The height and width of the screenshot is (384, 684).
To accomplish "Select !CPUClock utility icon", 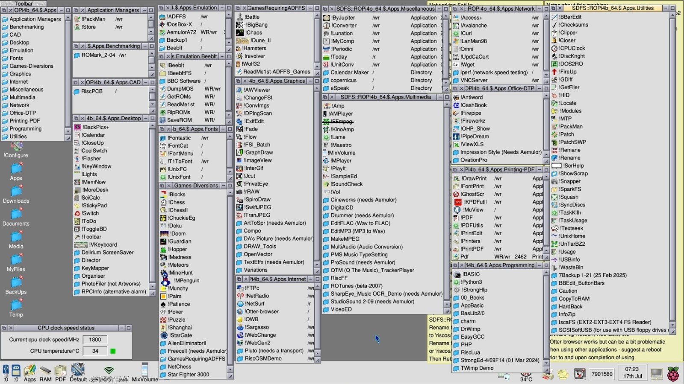I will [x=568, y=48].
